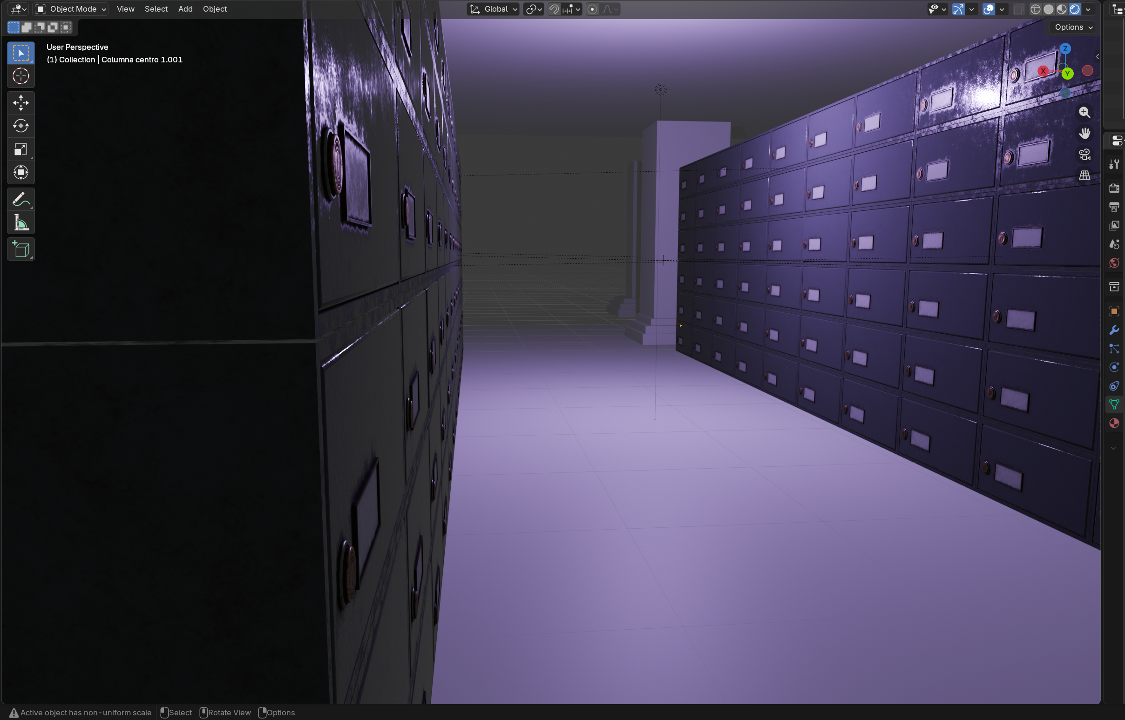Screen dimensions: 1125x720
Task: Select the Move tool
Action: (x=20, y=103)
